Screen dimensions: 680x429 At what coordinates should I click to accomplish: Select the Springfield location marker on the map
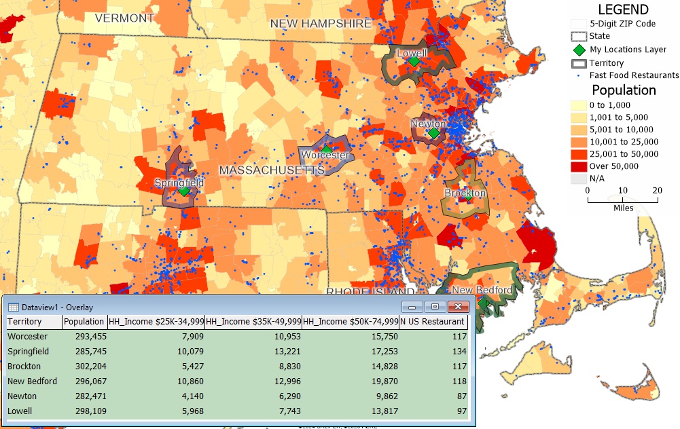click(183, 191)
